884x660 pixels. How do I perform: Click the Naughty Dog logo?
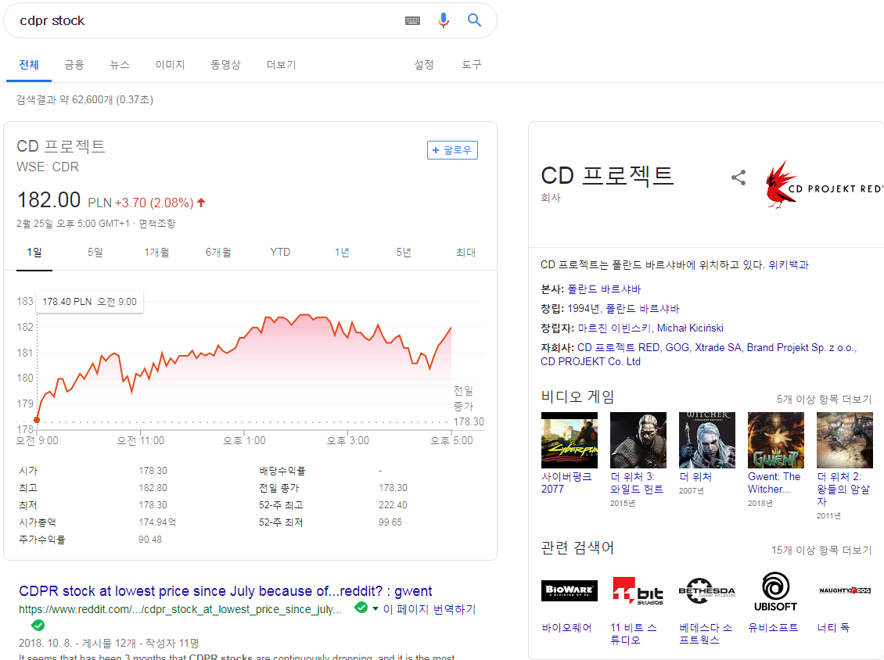[x=843, y=590]
